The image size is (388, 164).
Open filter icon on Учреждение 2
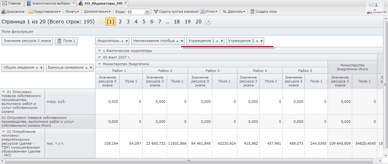262,41
